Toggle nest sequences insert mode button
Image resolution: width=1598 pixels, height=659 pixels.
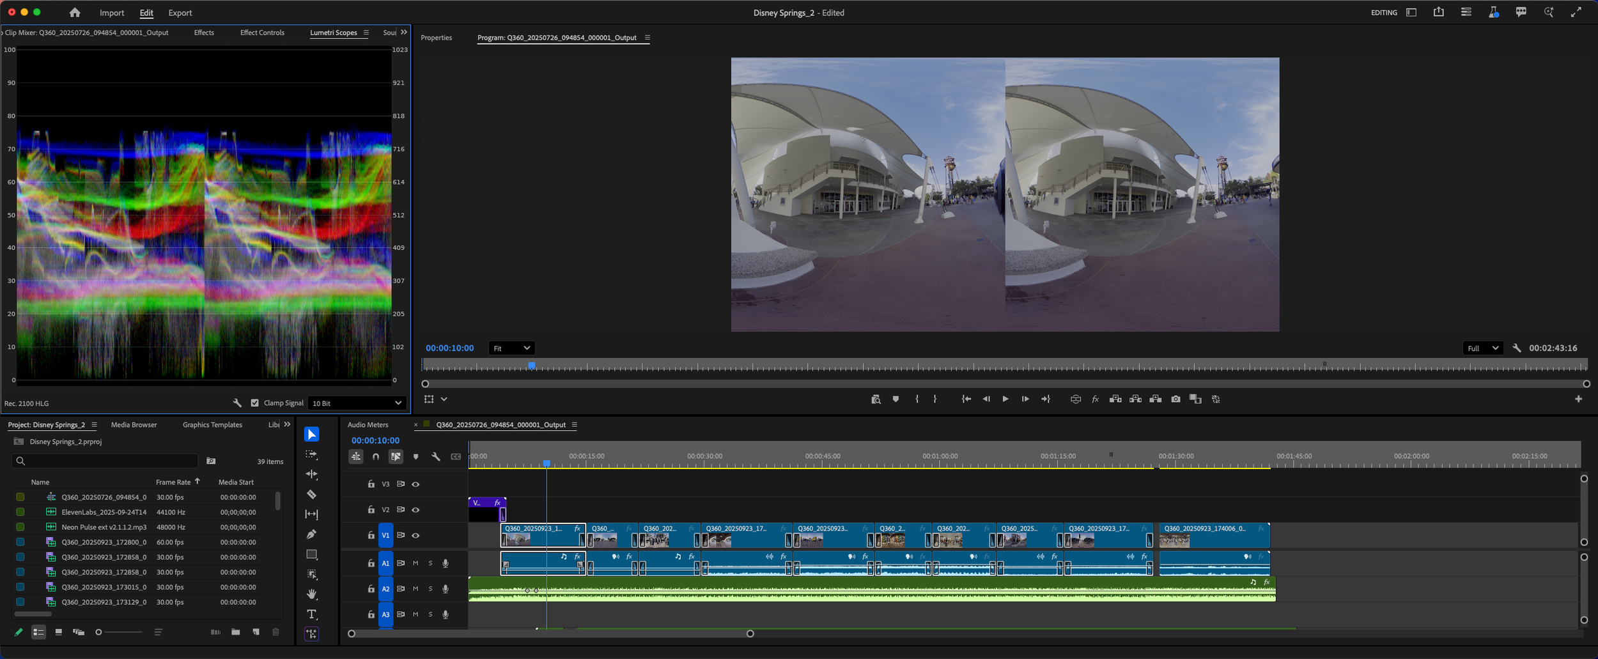(x=356, y=456)
